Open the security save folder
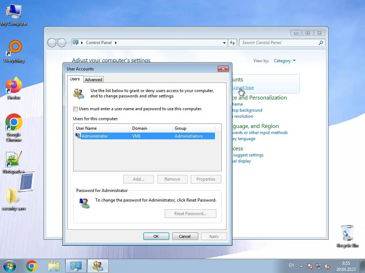The image size is (365, 273). (14, 199)
